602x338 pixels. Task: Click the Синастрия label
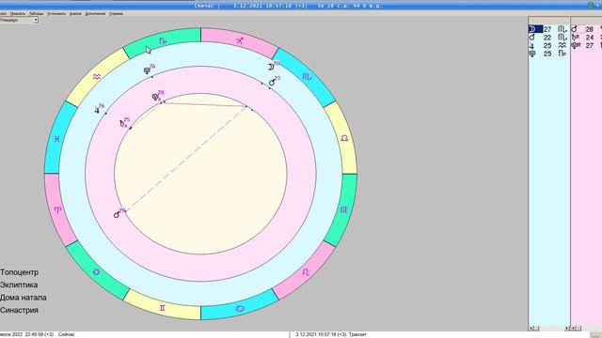(x=19, y=310)
